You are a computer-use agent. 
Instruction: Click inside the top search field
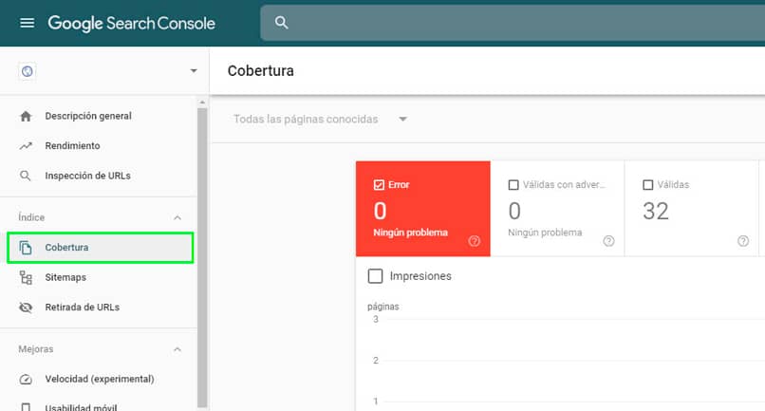pos(513,23)
